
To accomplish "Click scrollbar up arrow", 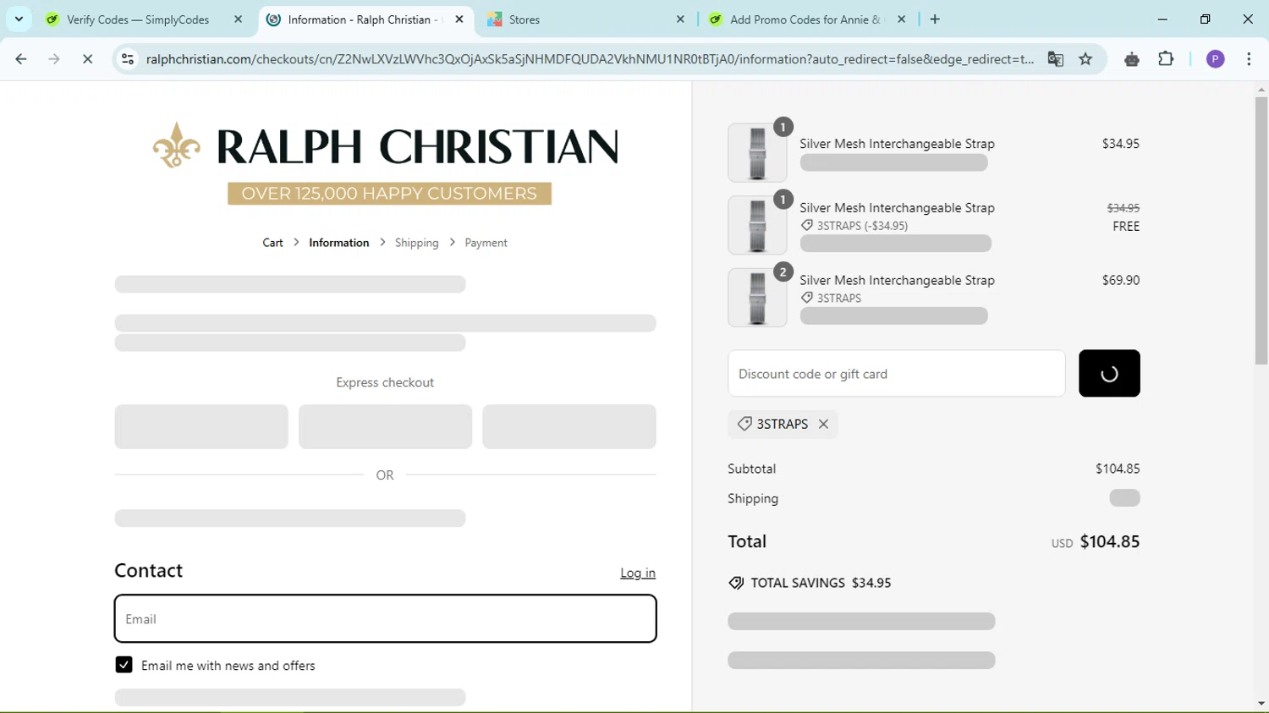I will click(x=1261, y=89).
